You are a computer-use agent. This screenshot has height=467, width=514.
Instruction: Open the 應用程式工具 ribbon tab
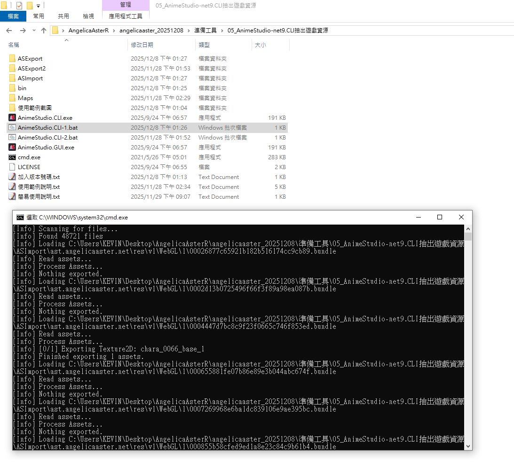[125, 16]
